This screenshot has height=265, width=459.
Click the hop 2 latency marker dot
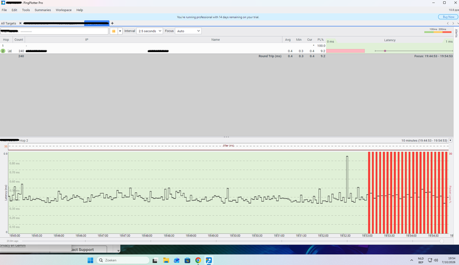pos(385,51)
